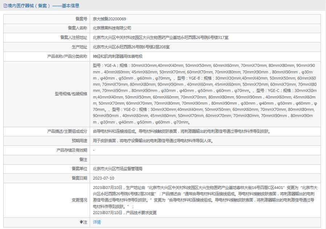Screen dimensions: 326x229
Task: Click the heading 境内医疗器械（备案）——基本信息
Action: [43, 6]
